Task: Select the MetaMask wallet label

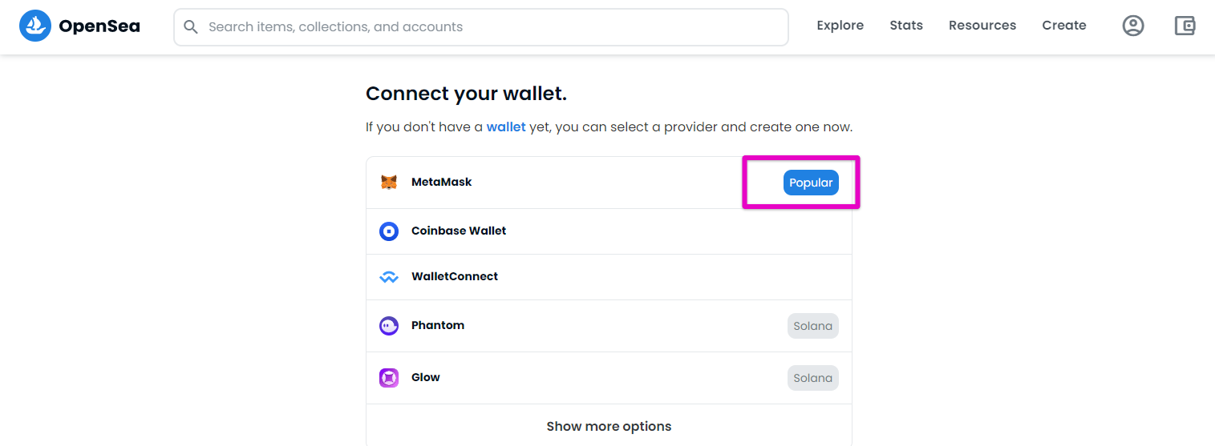Action: tap(442, 182)
